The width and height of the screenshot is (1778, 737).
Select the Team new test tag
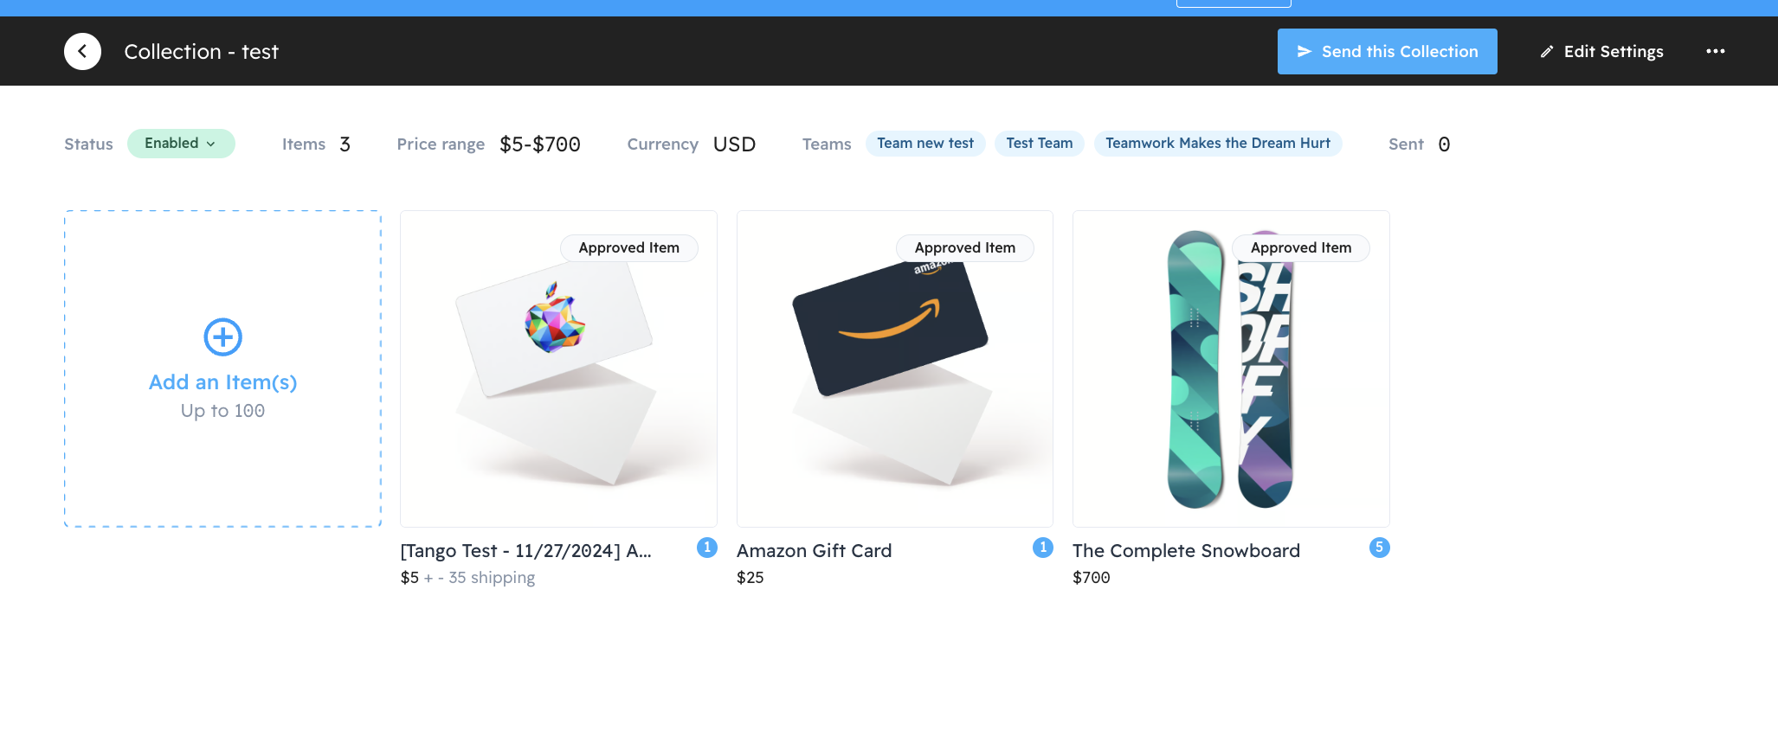(925, 144)
